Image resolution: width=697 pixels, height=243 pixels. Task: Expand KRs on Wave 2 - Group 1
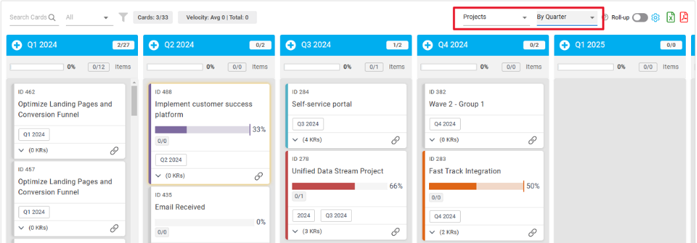point(444,140)
